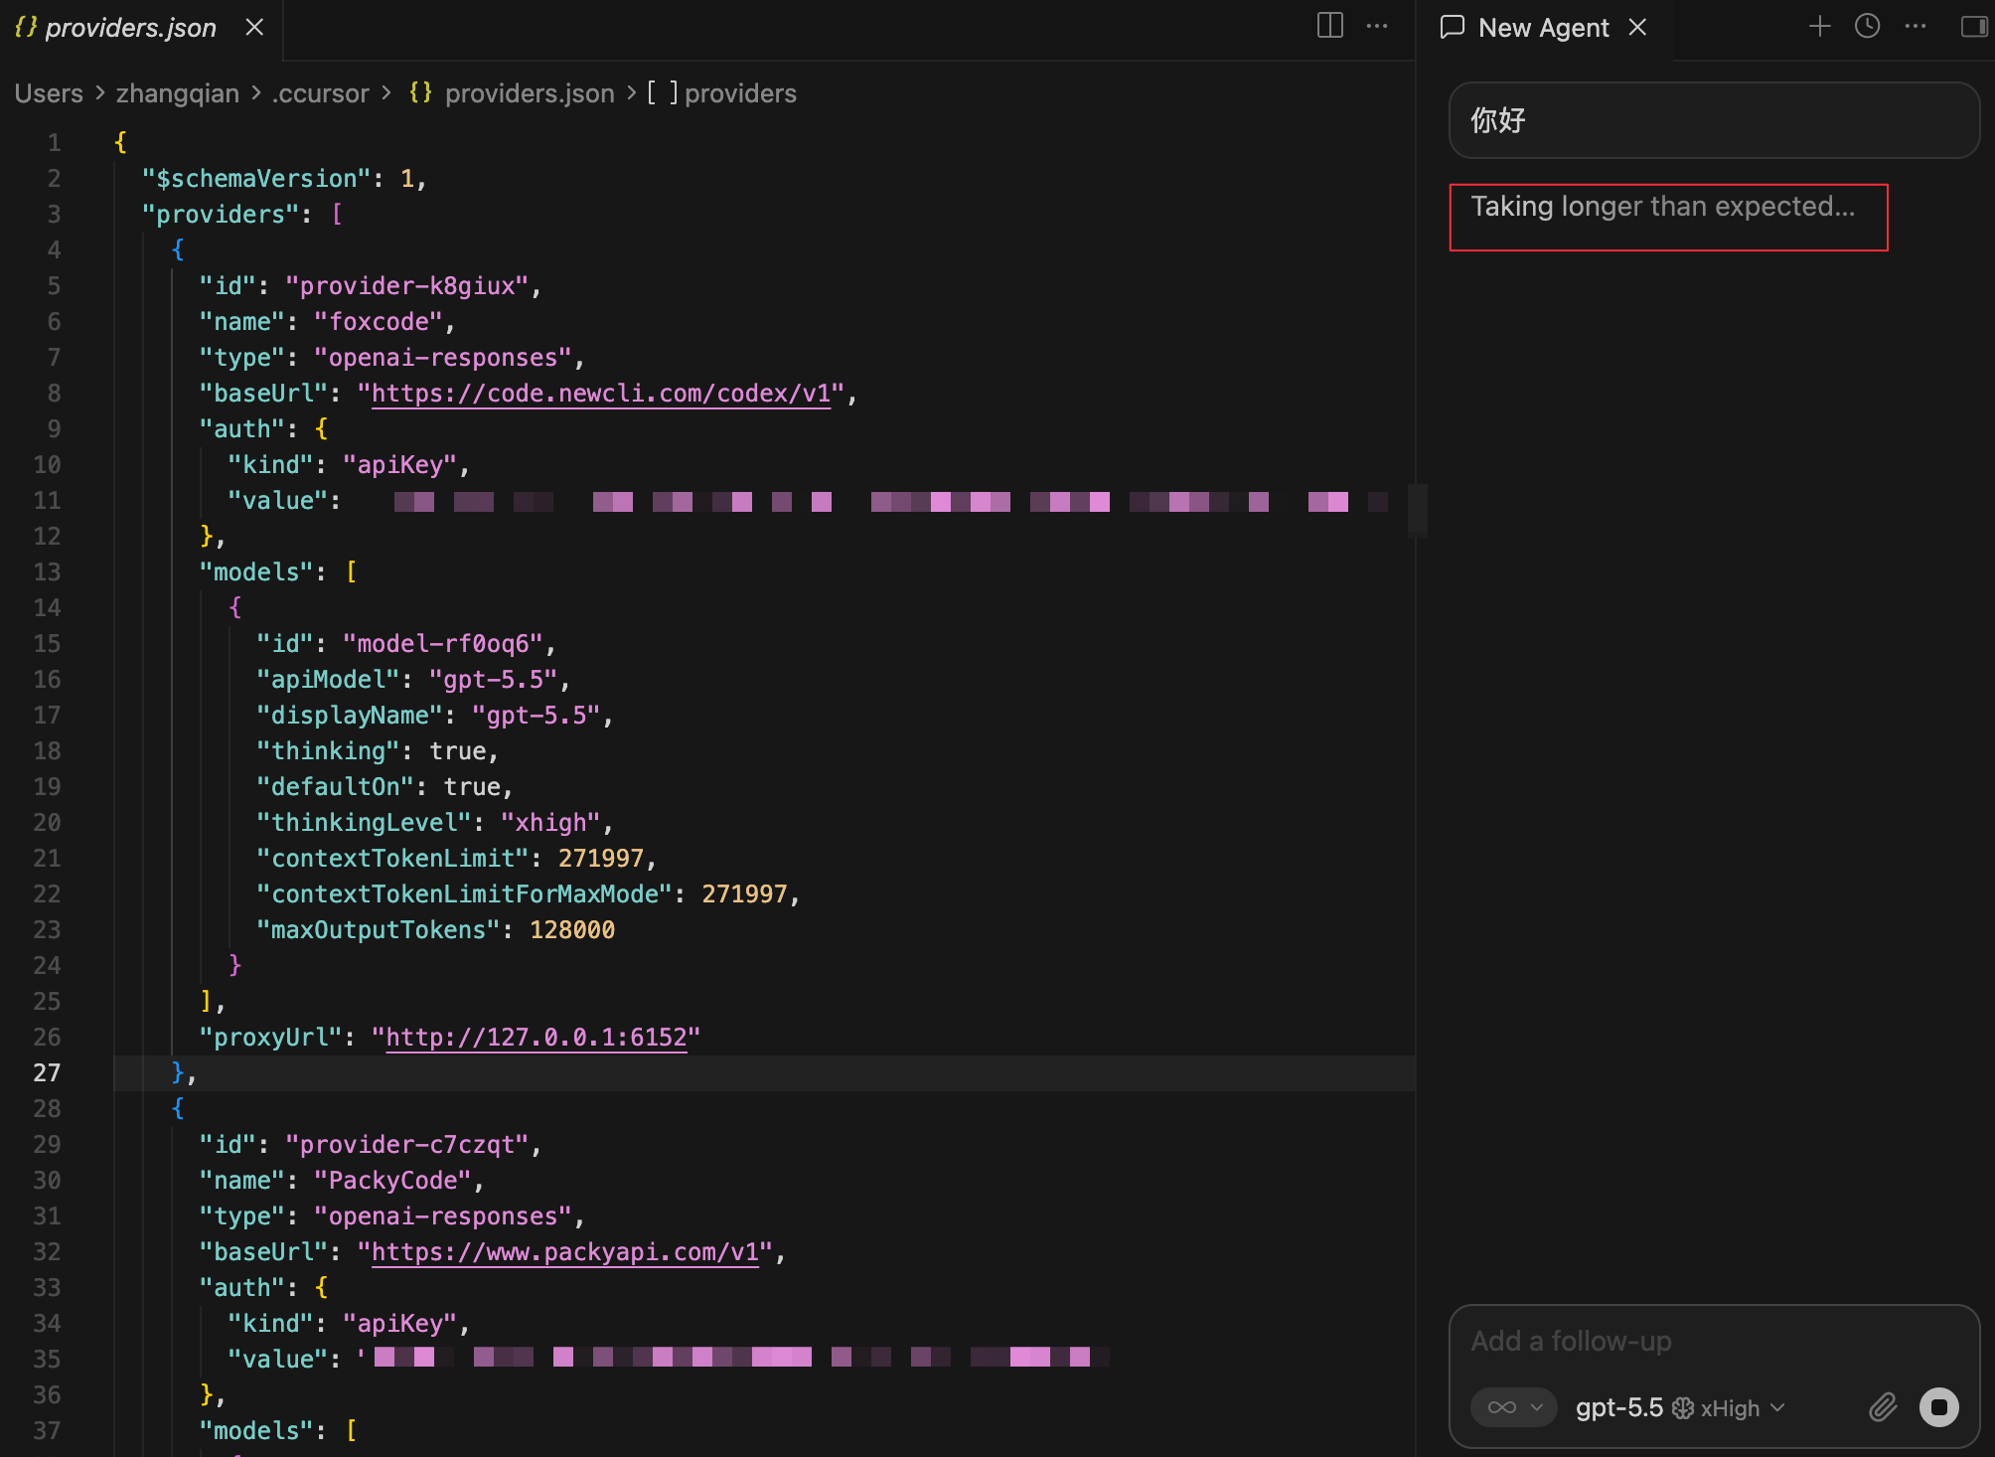
Task: Select the "xhigh" thinkingLevel value
Action: point(550,823)
